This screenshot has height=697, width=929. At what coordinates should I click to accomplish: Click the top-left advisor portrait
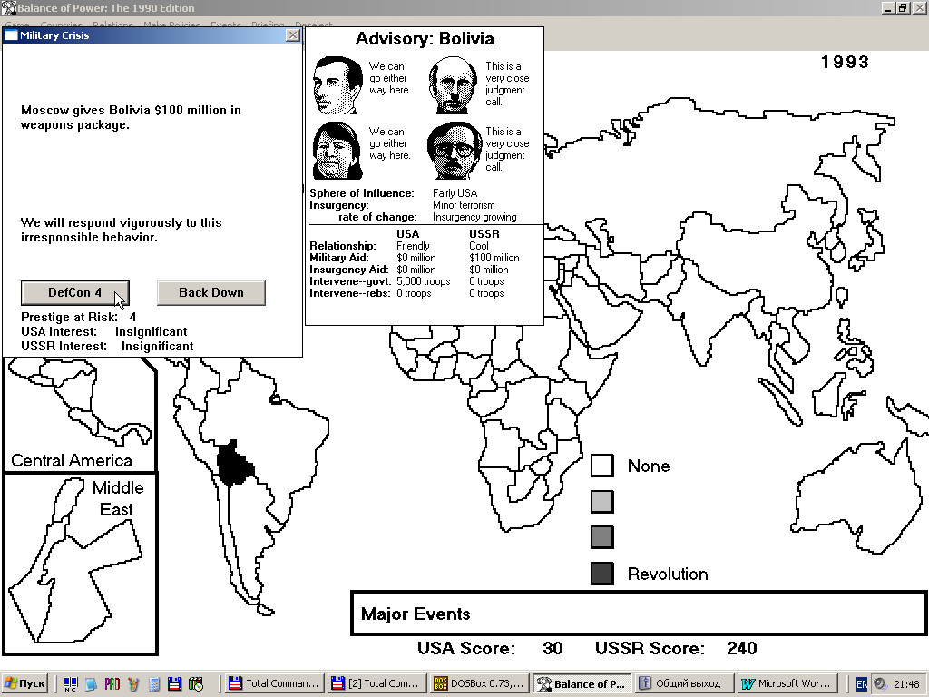(337, 85)
